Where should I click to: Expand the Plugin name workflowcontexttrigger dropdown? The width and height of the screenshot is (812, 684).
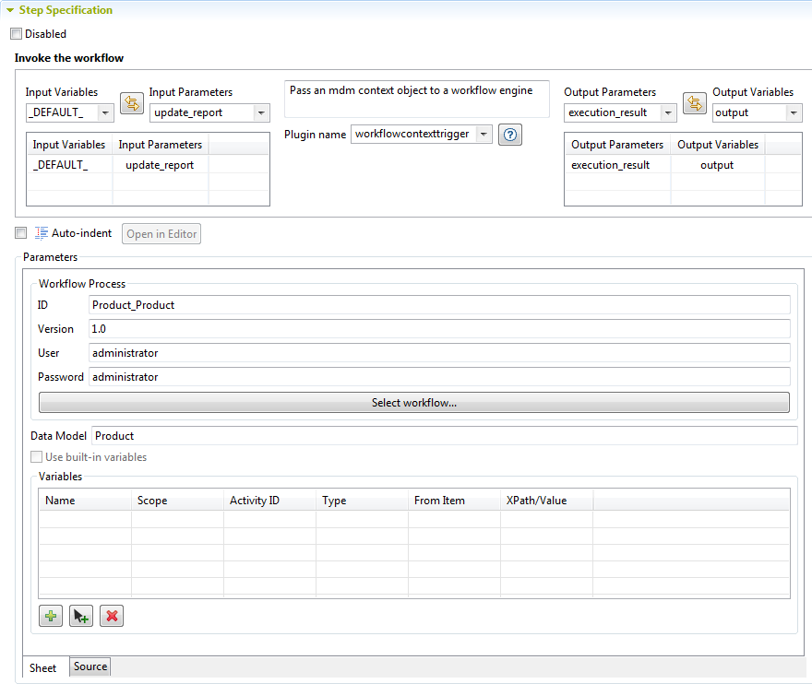[484, 135]
